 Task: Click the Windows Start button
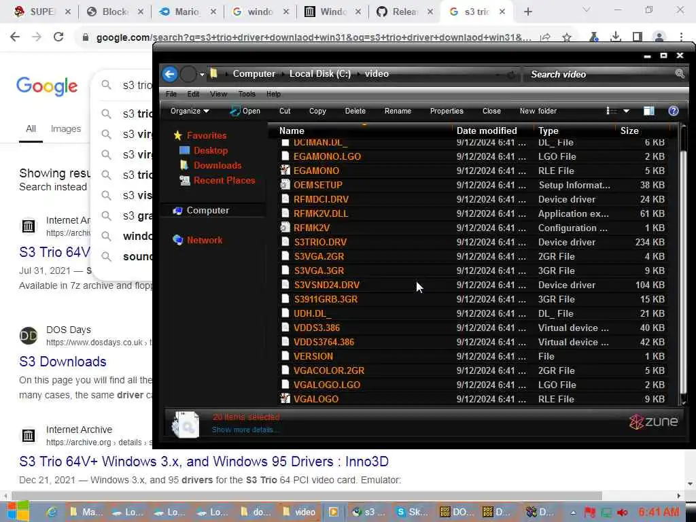click(x=18, y=511)
